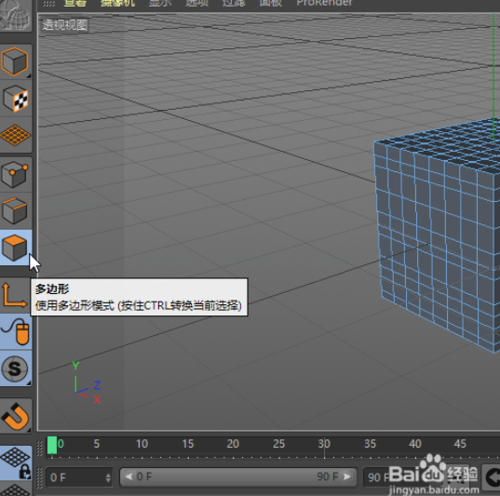The image size is (500, 496).
Task: Jump to frame 15 on the timeline
Action: point(188,444)
